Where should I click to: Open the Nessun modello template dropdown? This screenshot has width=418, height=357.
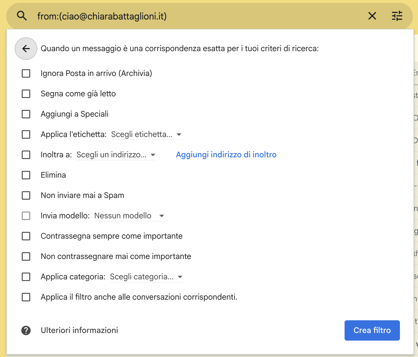130,216
